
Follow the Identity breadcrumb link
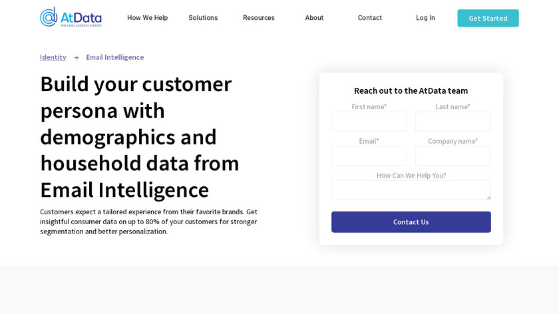coord(53,57)
